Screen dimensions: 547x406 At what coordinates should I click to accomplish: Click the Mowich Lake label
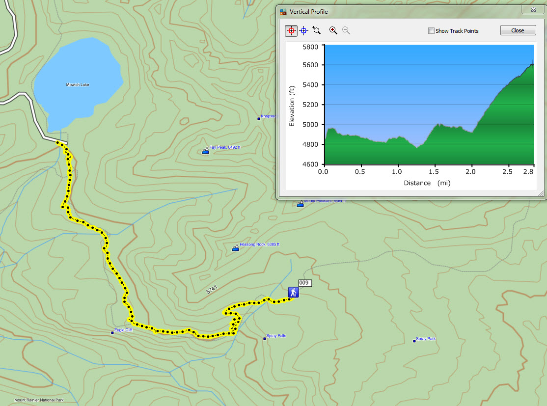tap(78, 85)
